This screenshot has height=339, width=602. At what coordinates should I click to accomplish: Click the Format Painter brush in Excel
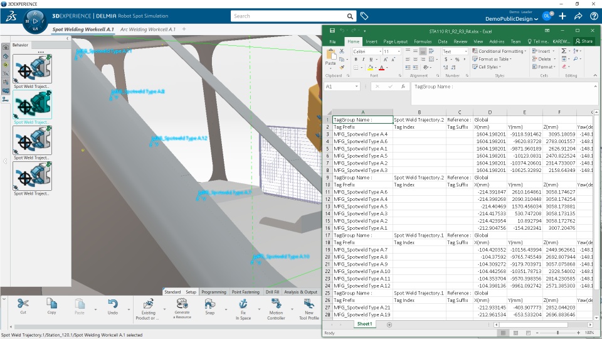point(342,67)
